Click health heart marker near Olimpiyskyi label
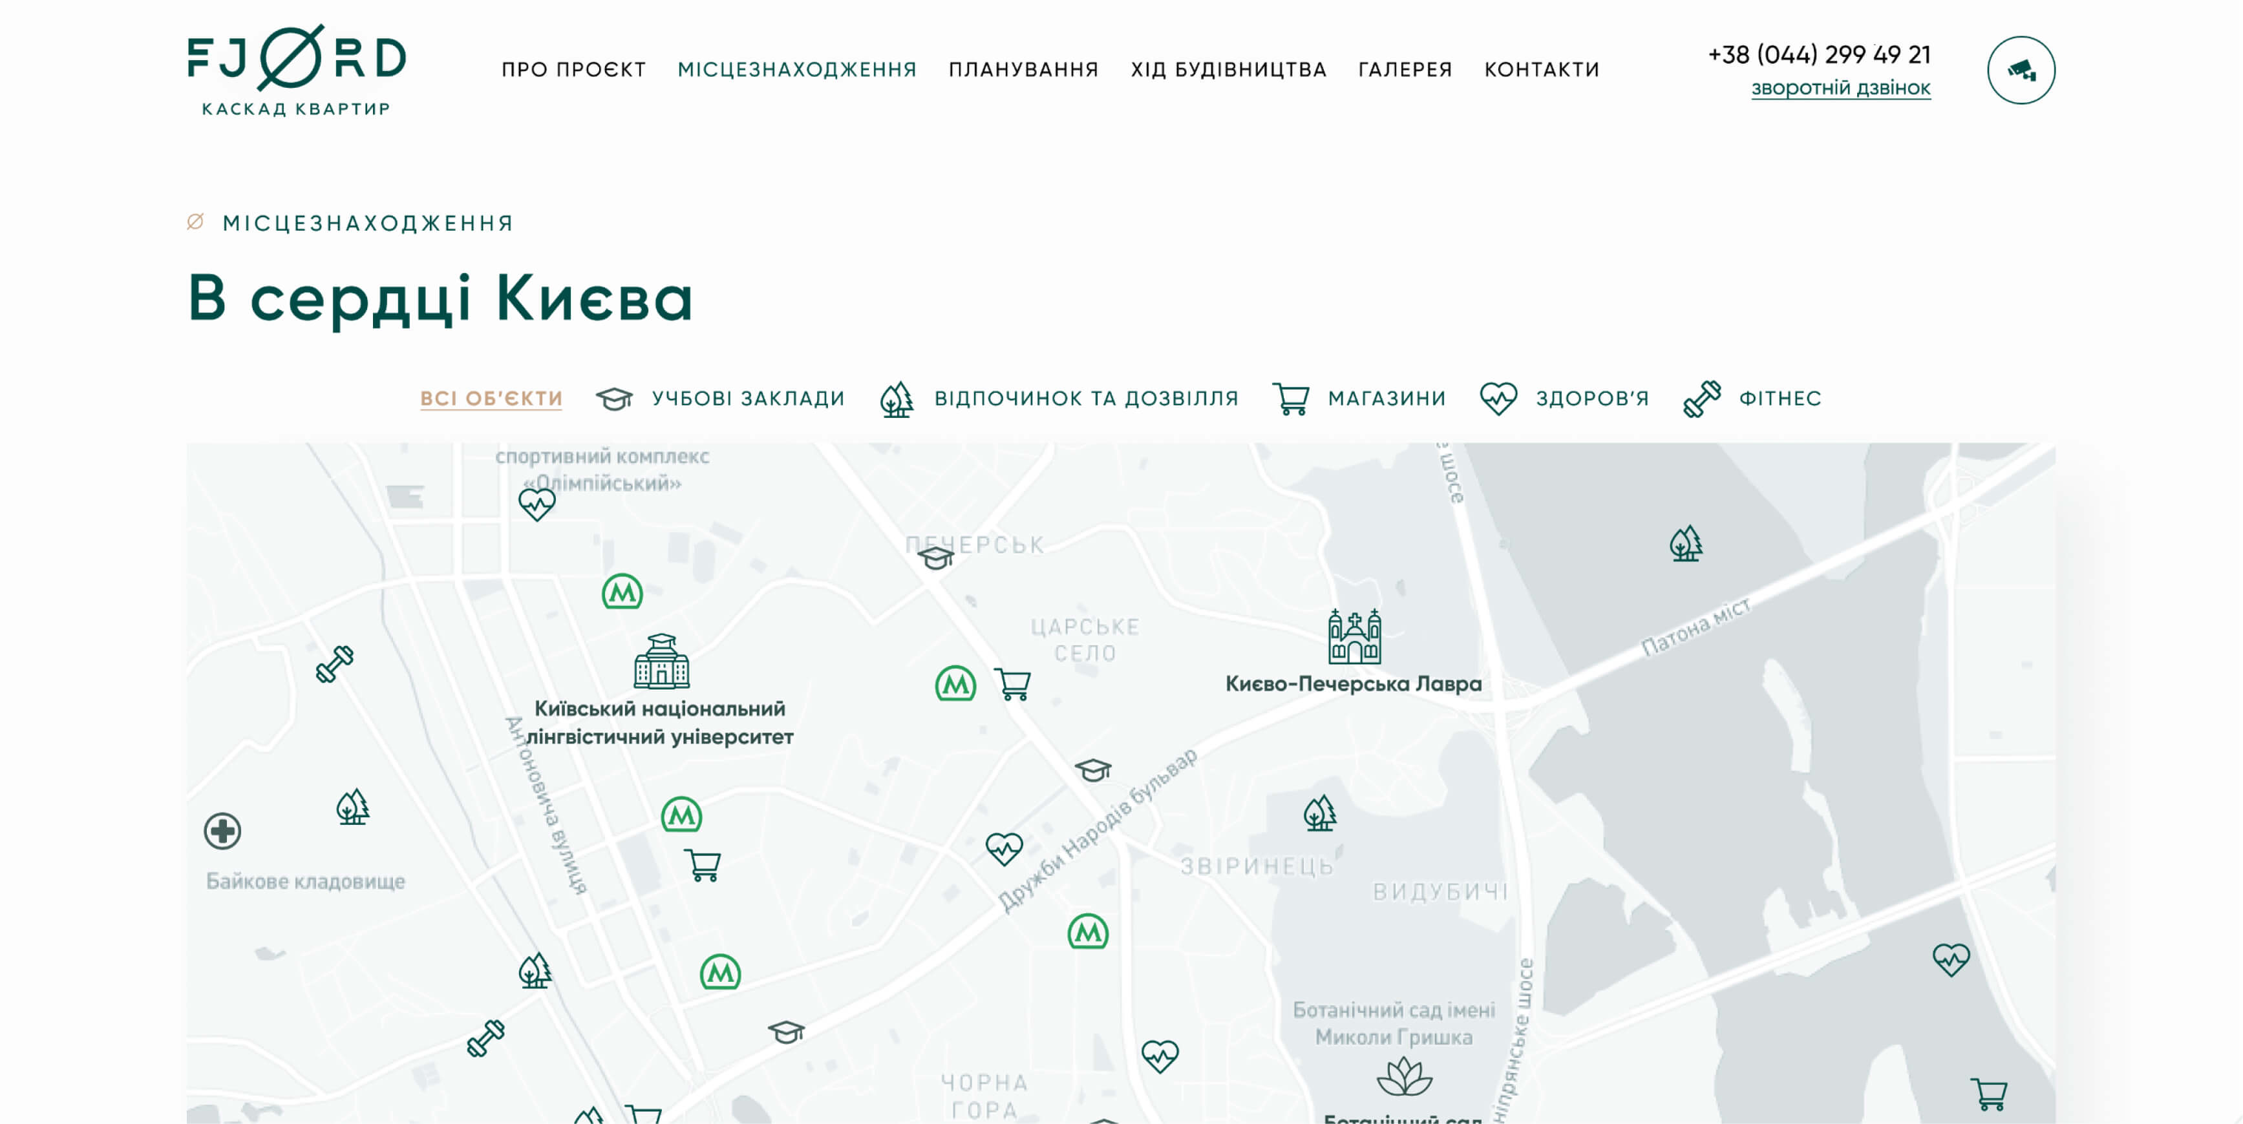Screen dimensions: 2243x1124 pyautogui.click(x=537, y=504)
